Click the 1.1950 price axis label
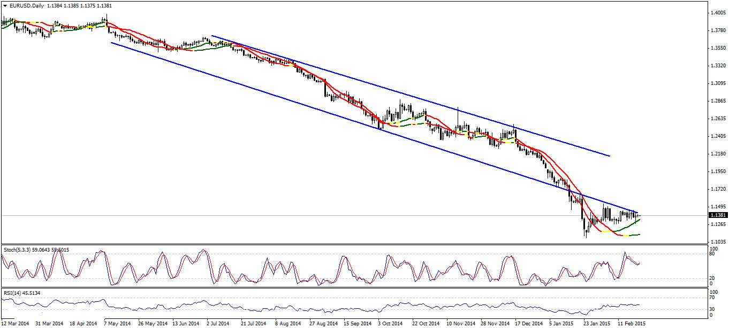 pyautogui.click(x=717, y=171)
